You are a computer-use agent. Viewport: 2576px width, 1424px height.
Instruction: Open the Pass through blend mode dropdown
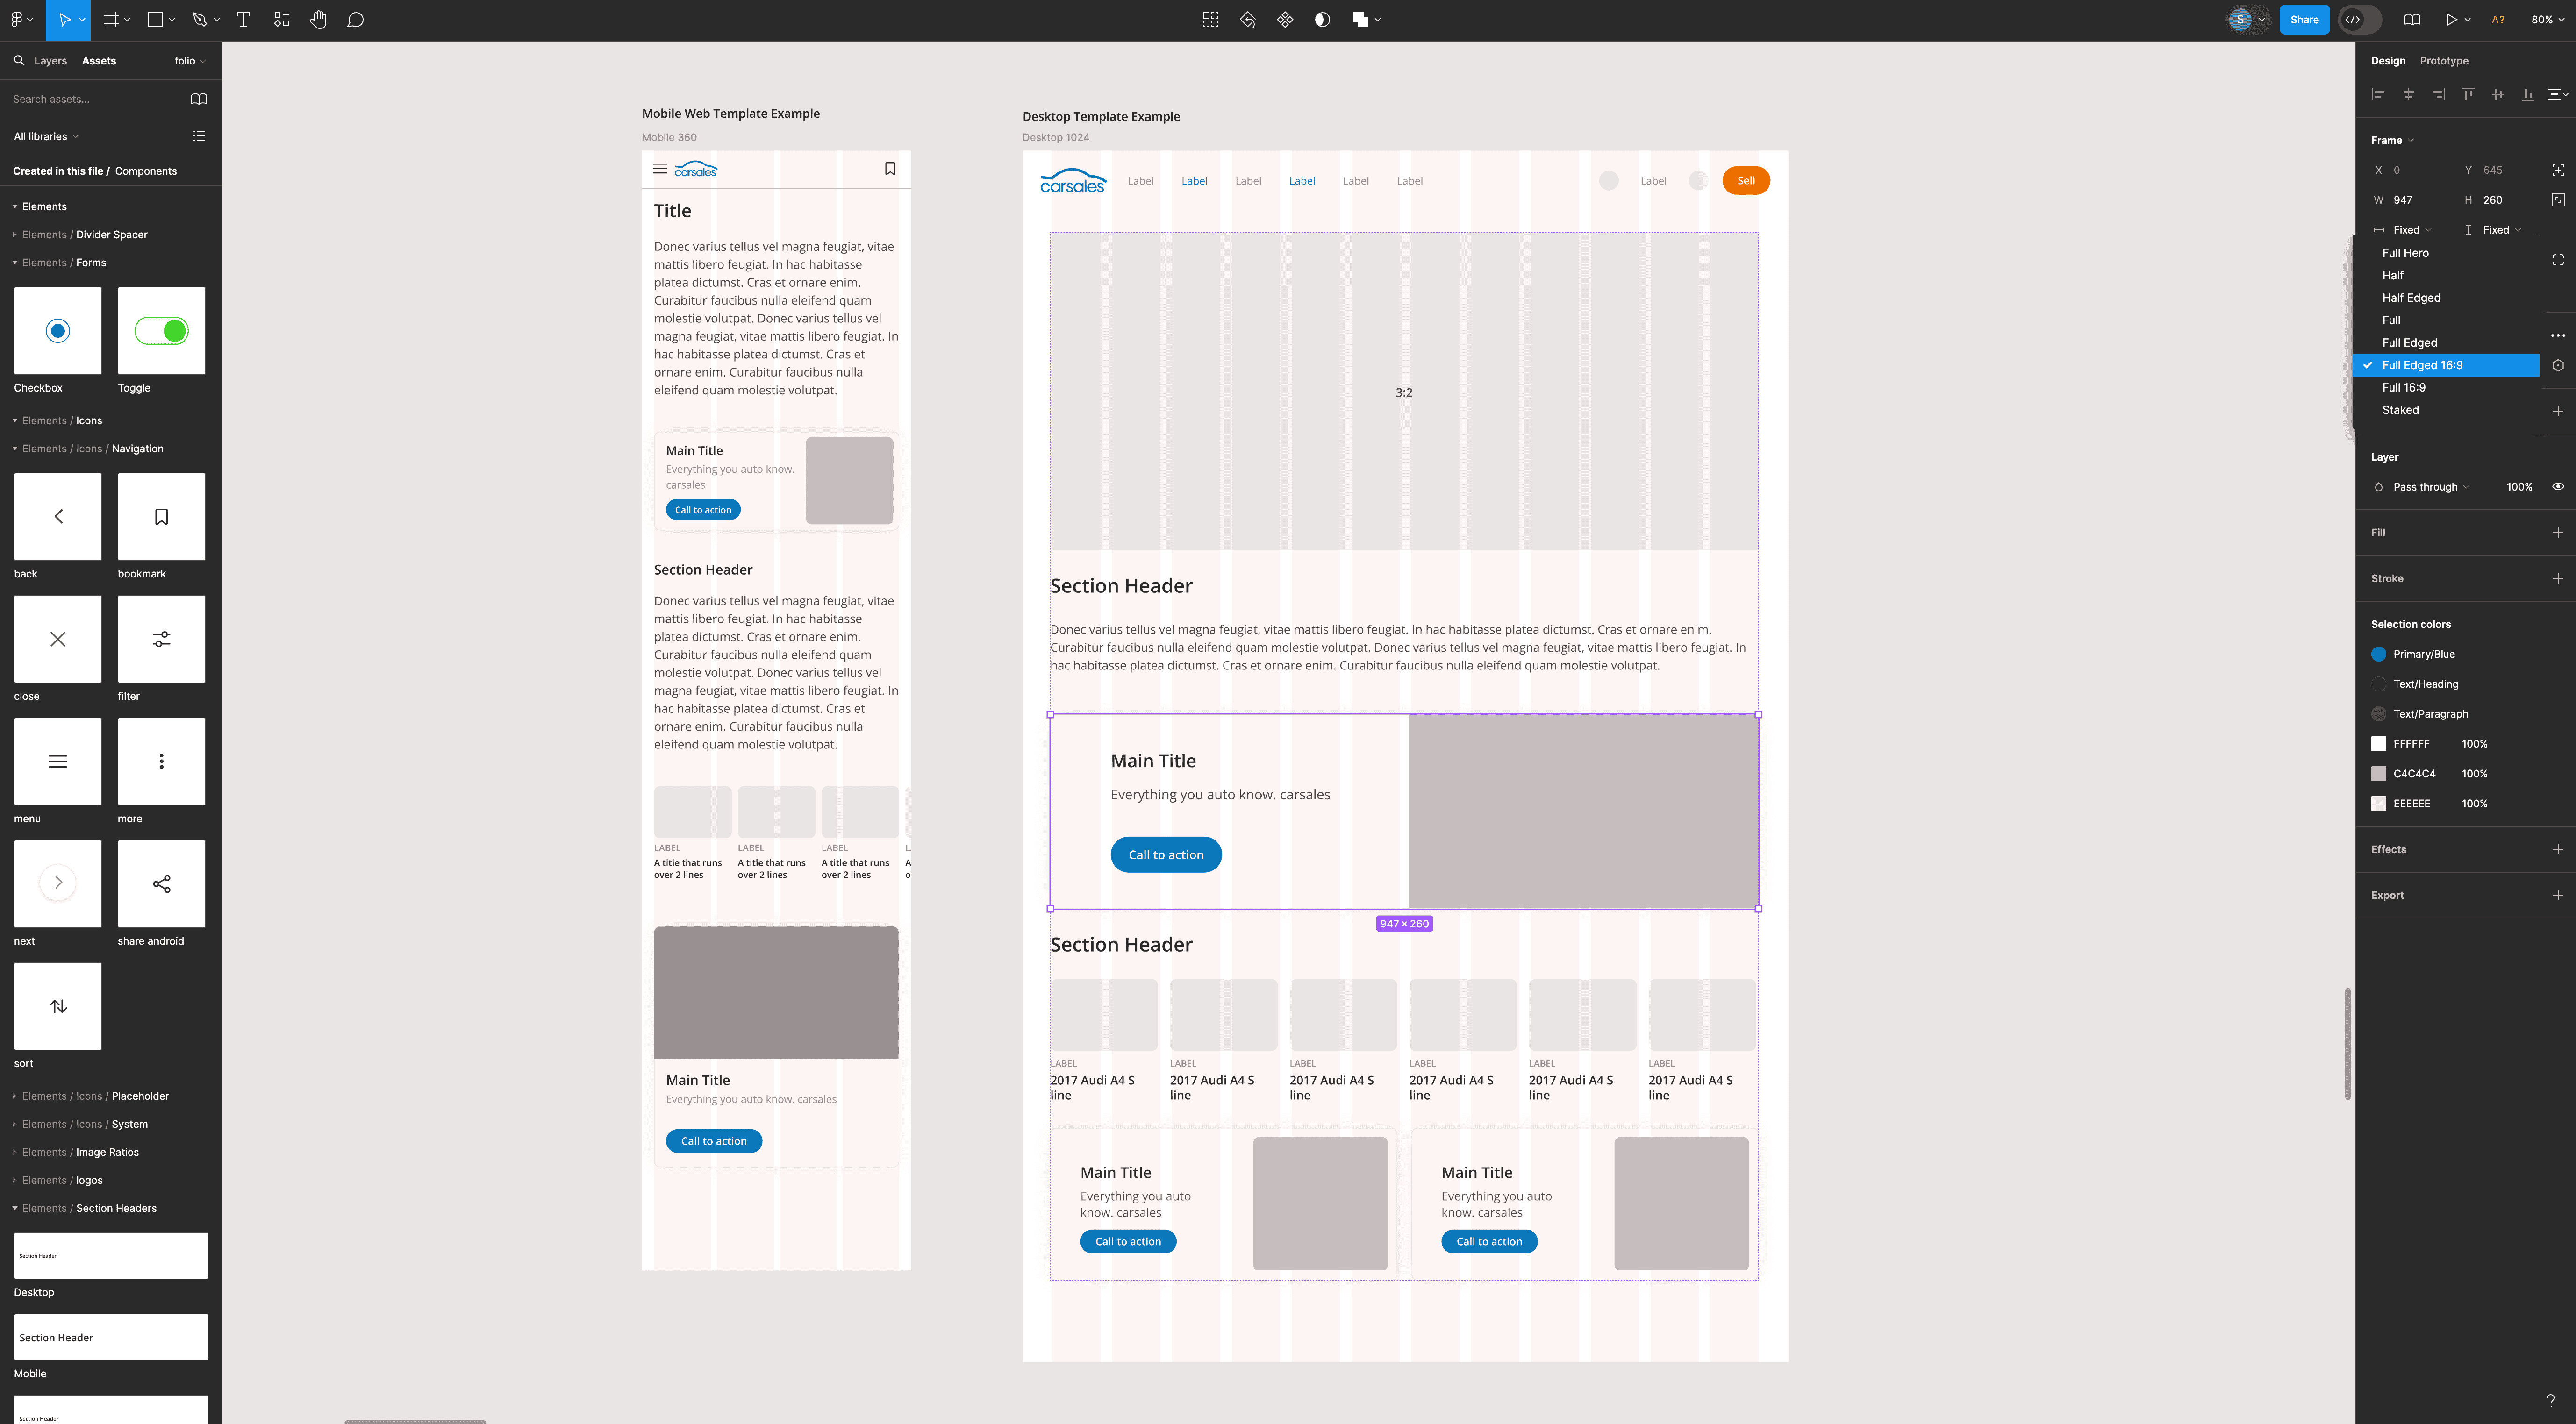[2430, 487]
